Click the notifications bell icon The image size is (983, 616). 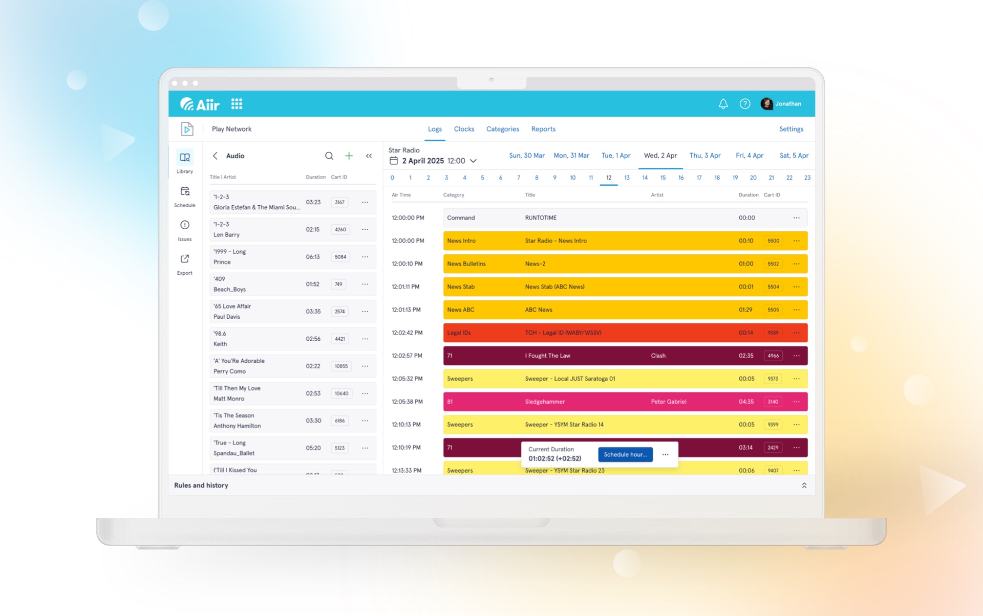click(723, 104)
